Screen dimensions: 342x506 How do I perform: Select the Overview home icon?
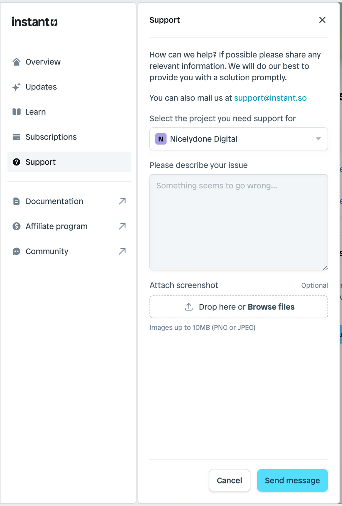(16, 62)
